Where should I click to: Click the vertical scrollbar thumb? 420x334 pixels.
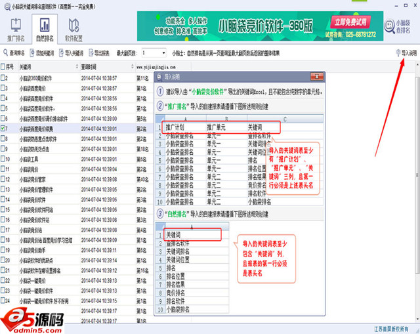coord(417,175)
